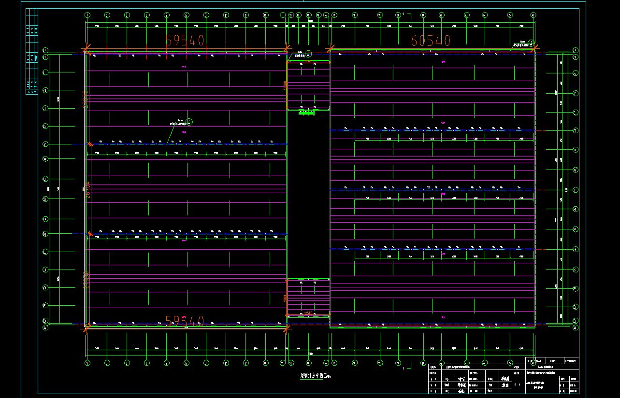The width and height of the screenshot is (620, 398).
Task: Click axis bubble 9 in the top row
Action: 245,15
